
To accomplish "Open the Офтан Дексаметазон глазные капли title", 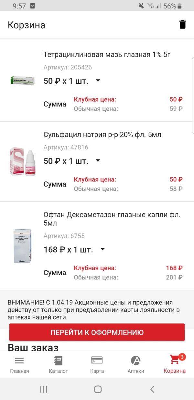I will click(x=112, y=219).
